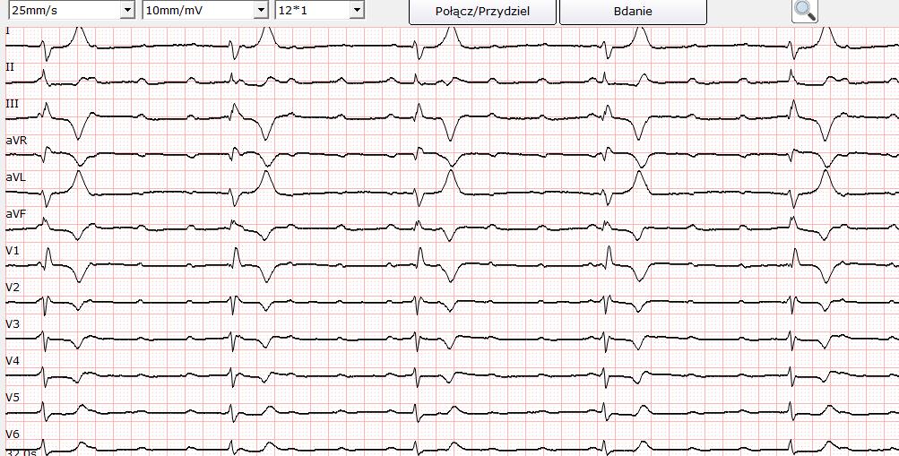Click the V5 lead label

tap(13, 397)
